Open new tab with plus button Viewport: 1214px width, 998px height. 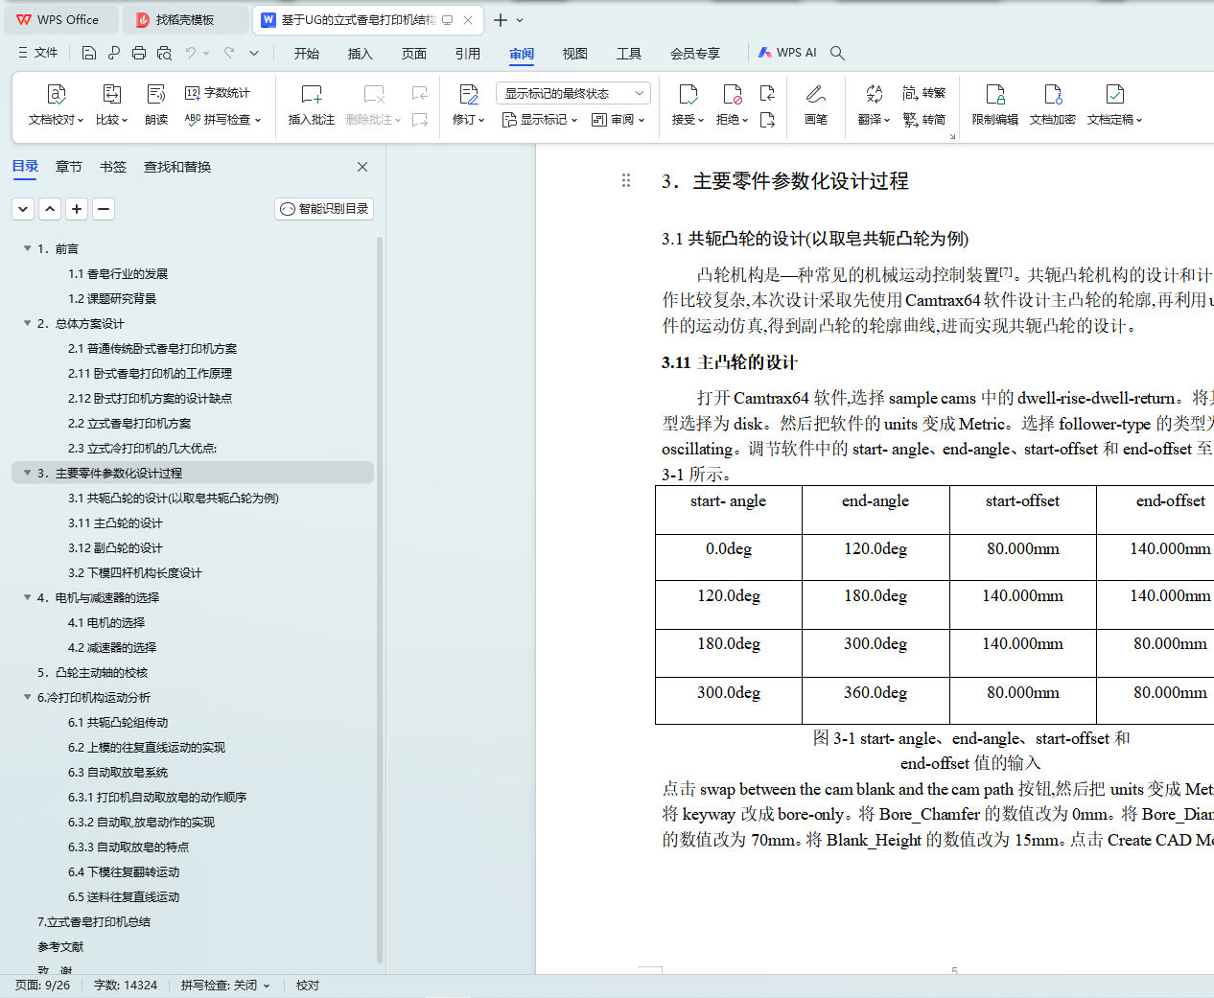[x=501, y=19]
